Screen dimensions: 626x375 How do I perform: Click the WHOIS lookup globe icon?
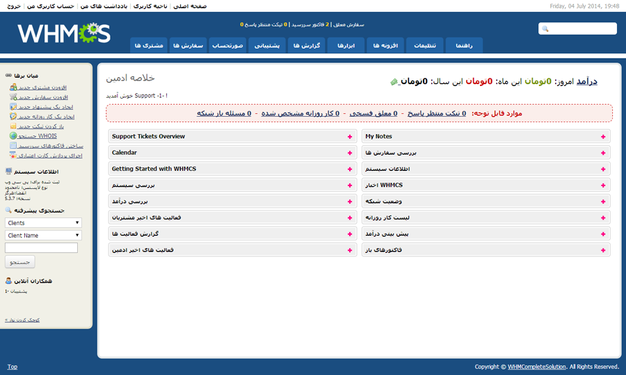point(14,136)
